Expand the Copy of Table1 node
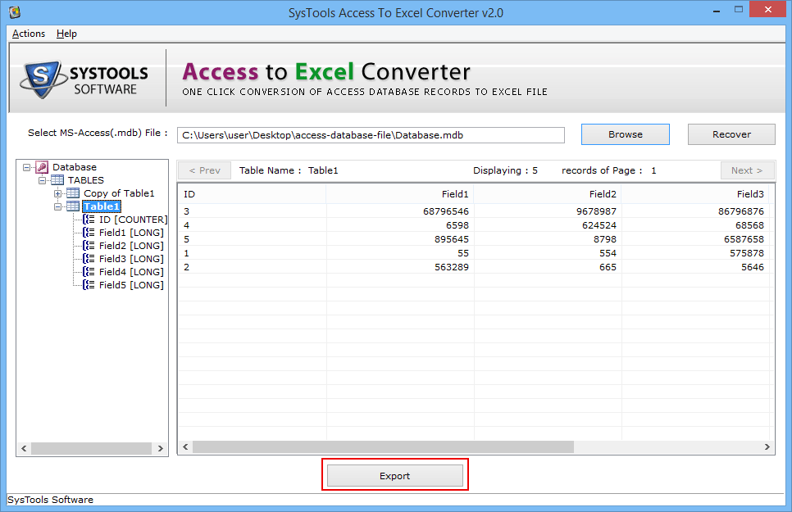Screen dimensions: 792x512 point(57,193)
